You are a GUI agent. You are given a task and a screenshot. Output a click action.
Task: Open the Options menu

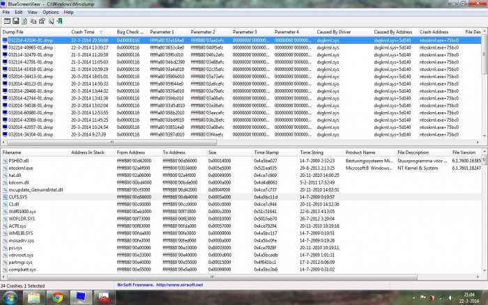pyautogui.click(x=50, y=13)
